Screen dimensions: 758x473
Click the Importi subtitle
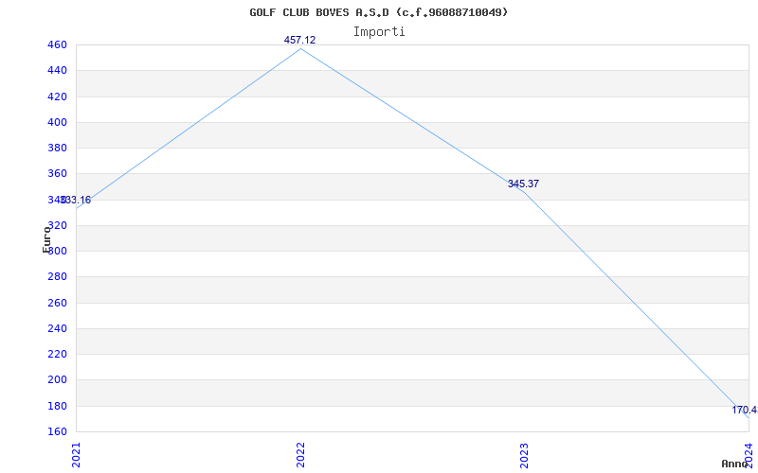tap(379, 32)
